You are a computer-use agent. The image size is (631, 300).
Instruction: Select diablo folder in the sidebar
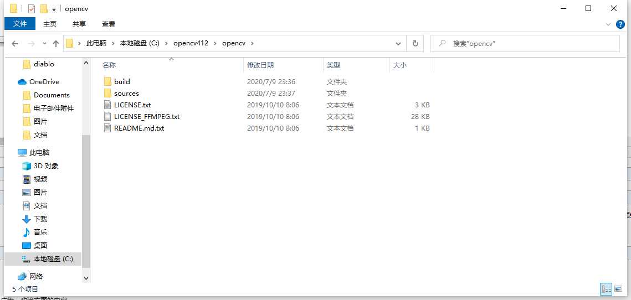pyautogui.click(x=44, y=64)
